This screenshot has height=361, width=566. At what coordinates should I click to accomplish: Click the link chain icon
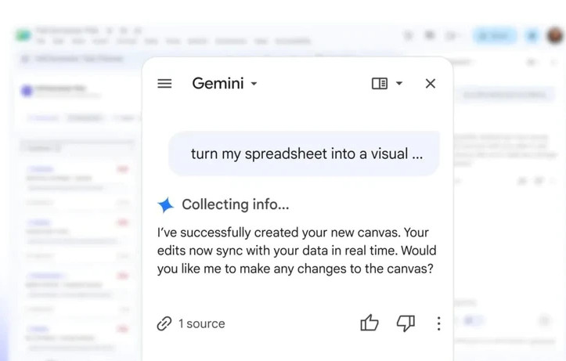pos(164,323)
